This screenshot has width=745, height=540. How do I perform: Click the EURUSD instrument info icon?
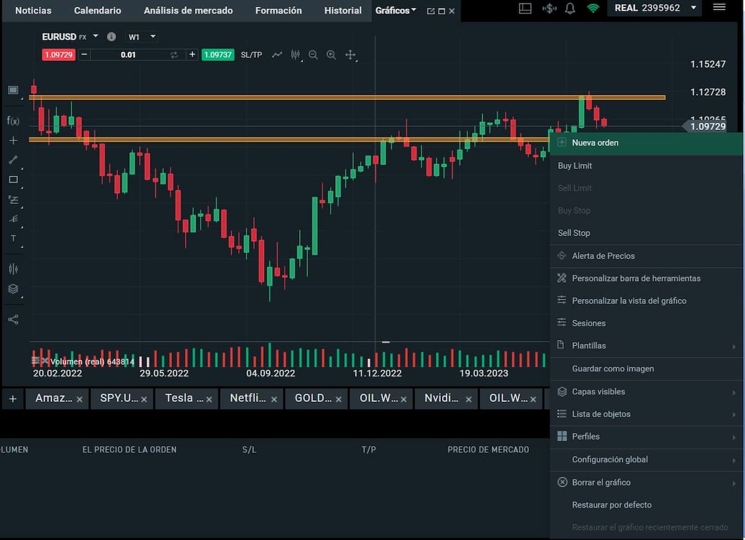click(x=111, y=37)
